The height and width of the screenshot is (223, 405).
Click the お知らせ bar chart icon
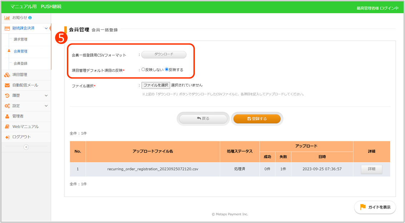point(7,18)
